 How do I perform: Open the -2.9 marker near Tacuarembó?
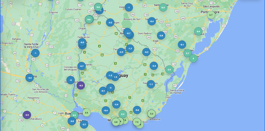(121, 52)
